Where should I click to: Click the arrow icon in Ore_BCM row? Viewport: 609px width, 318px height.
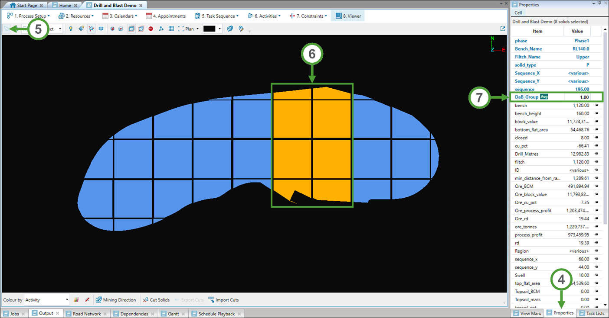click(596, 186)
